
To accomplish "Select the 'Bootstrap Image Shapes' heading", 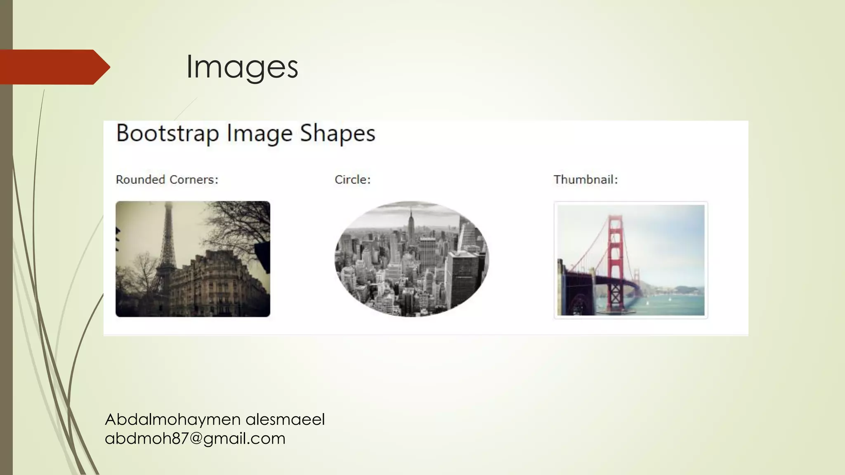I will [x=245, y=133].
